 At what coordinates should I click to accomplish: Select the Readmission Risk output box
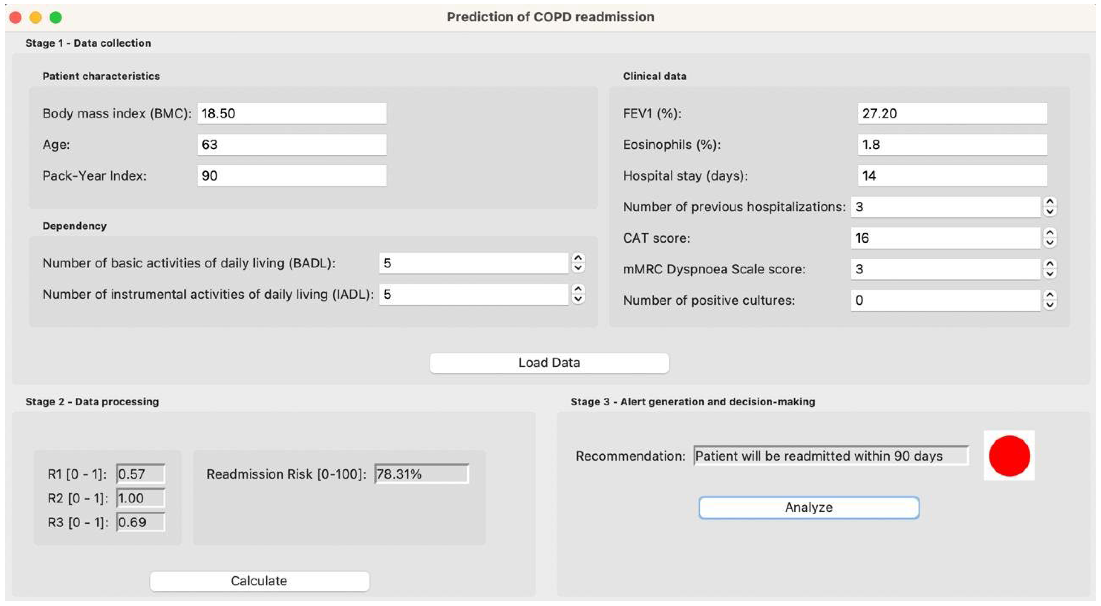(x=421, y=474)
